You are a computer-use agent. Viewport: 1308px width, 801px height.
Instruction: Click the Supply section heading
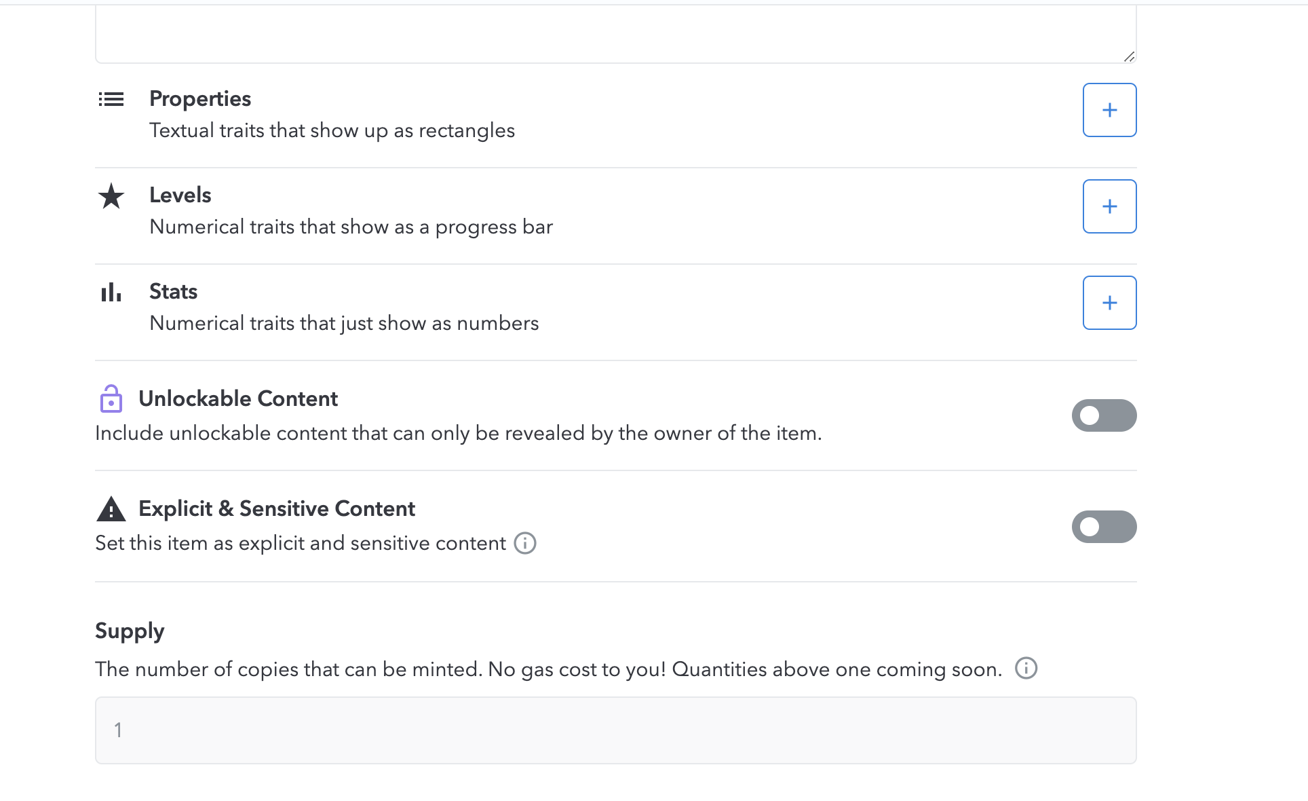coord(130,631)
